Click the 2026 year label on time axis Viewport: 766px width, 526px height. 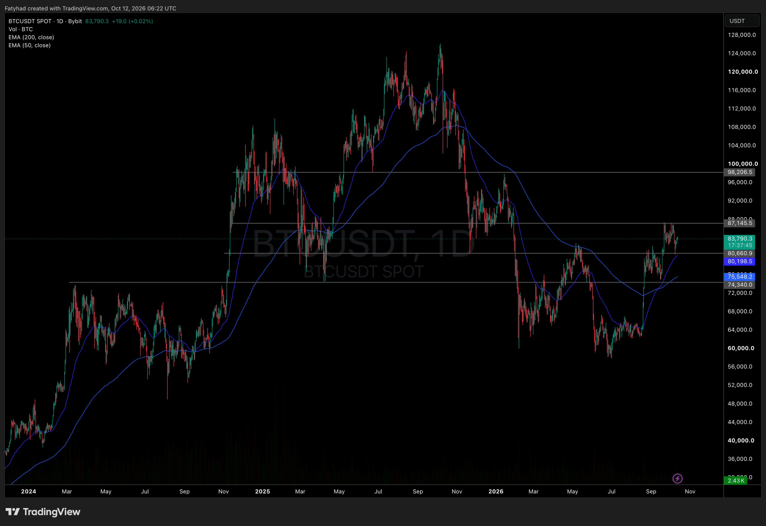point(496,491)
